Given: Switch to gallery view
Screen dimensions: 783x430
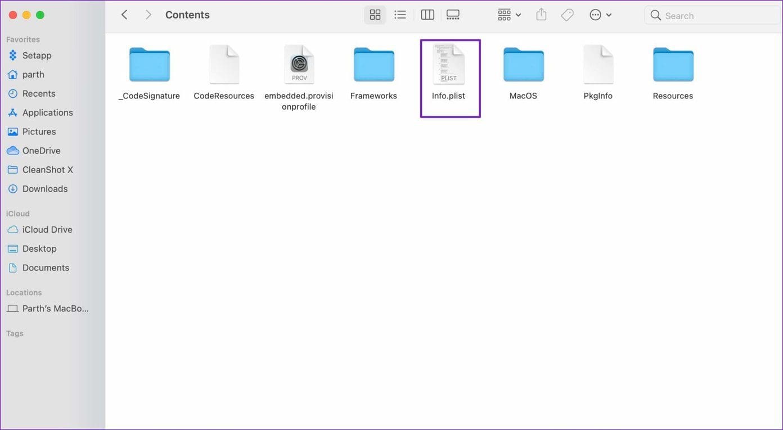Looking at the screenshot, I should 453,15.
